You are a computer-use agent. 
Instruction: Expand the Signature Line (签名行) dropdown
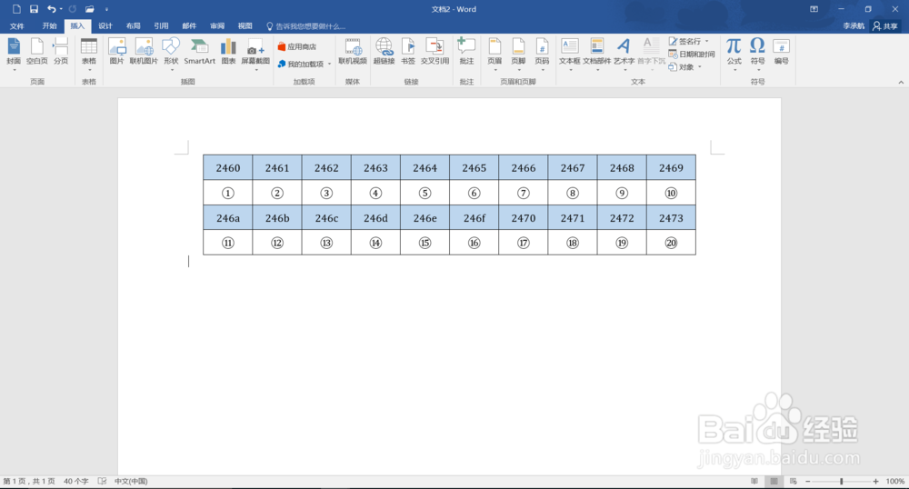tap(706, 41)
